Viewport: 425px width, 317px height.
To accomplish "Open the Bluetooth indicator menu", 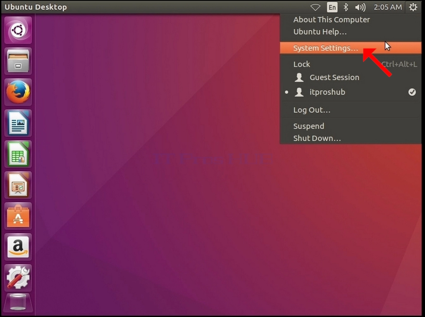I will (x=346, y=7).
